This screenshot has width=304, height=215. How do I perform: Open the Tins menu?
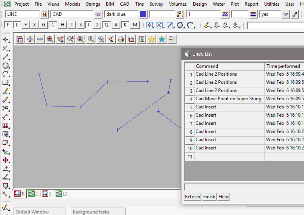[139, 4]
